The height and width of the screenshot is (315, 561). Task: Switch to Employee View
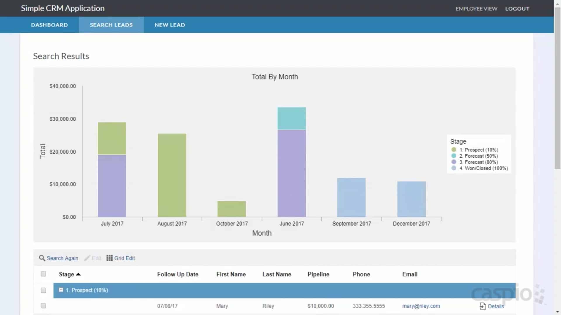[476, 9]
